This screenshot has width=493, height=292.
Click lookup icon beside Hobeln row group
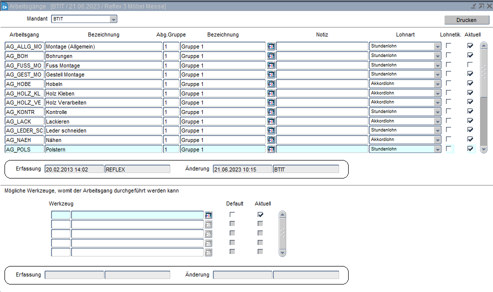[x=271, y=84]
